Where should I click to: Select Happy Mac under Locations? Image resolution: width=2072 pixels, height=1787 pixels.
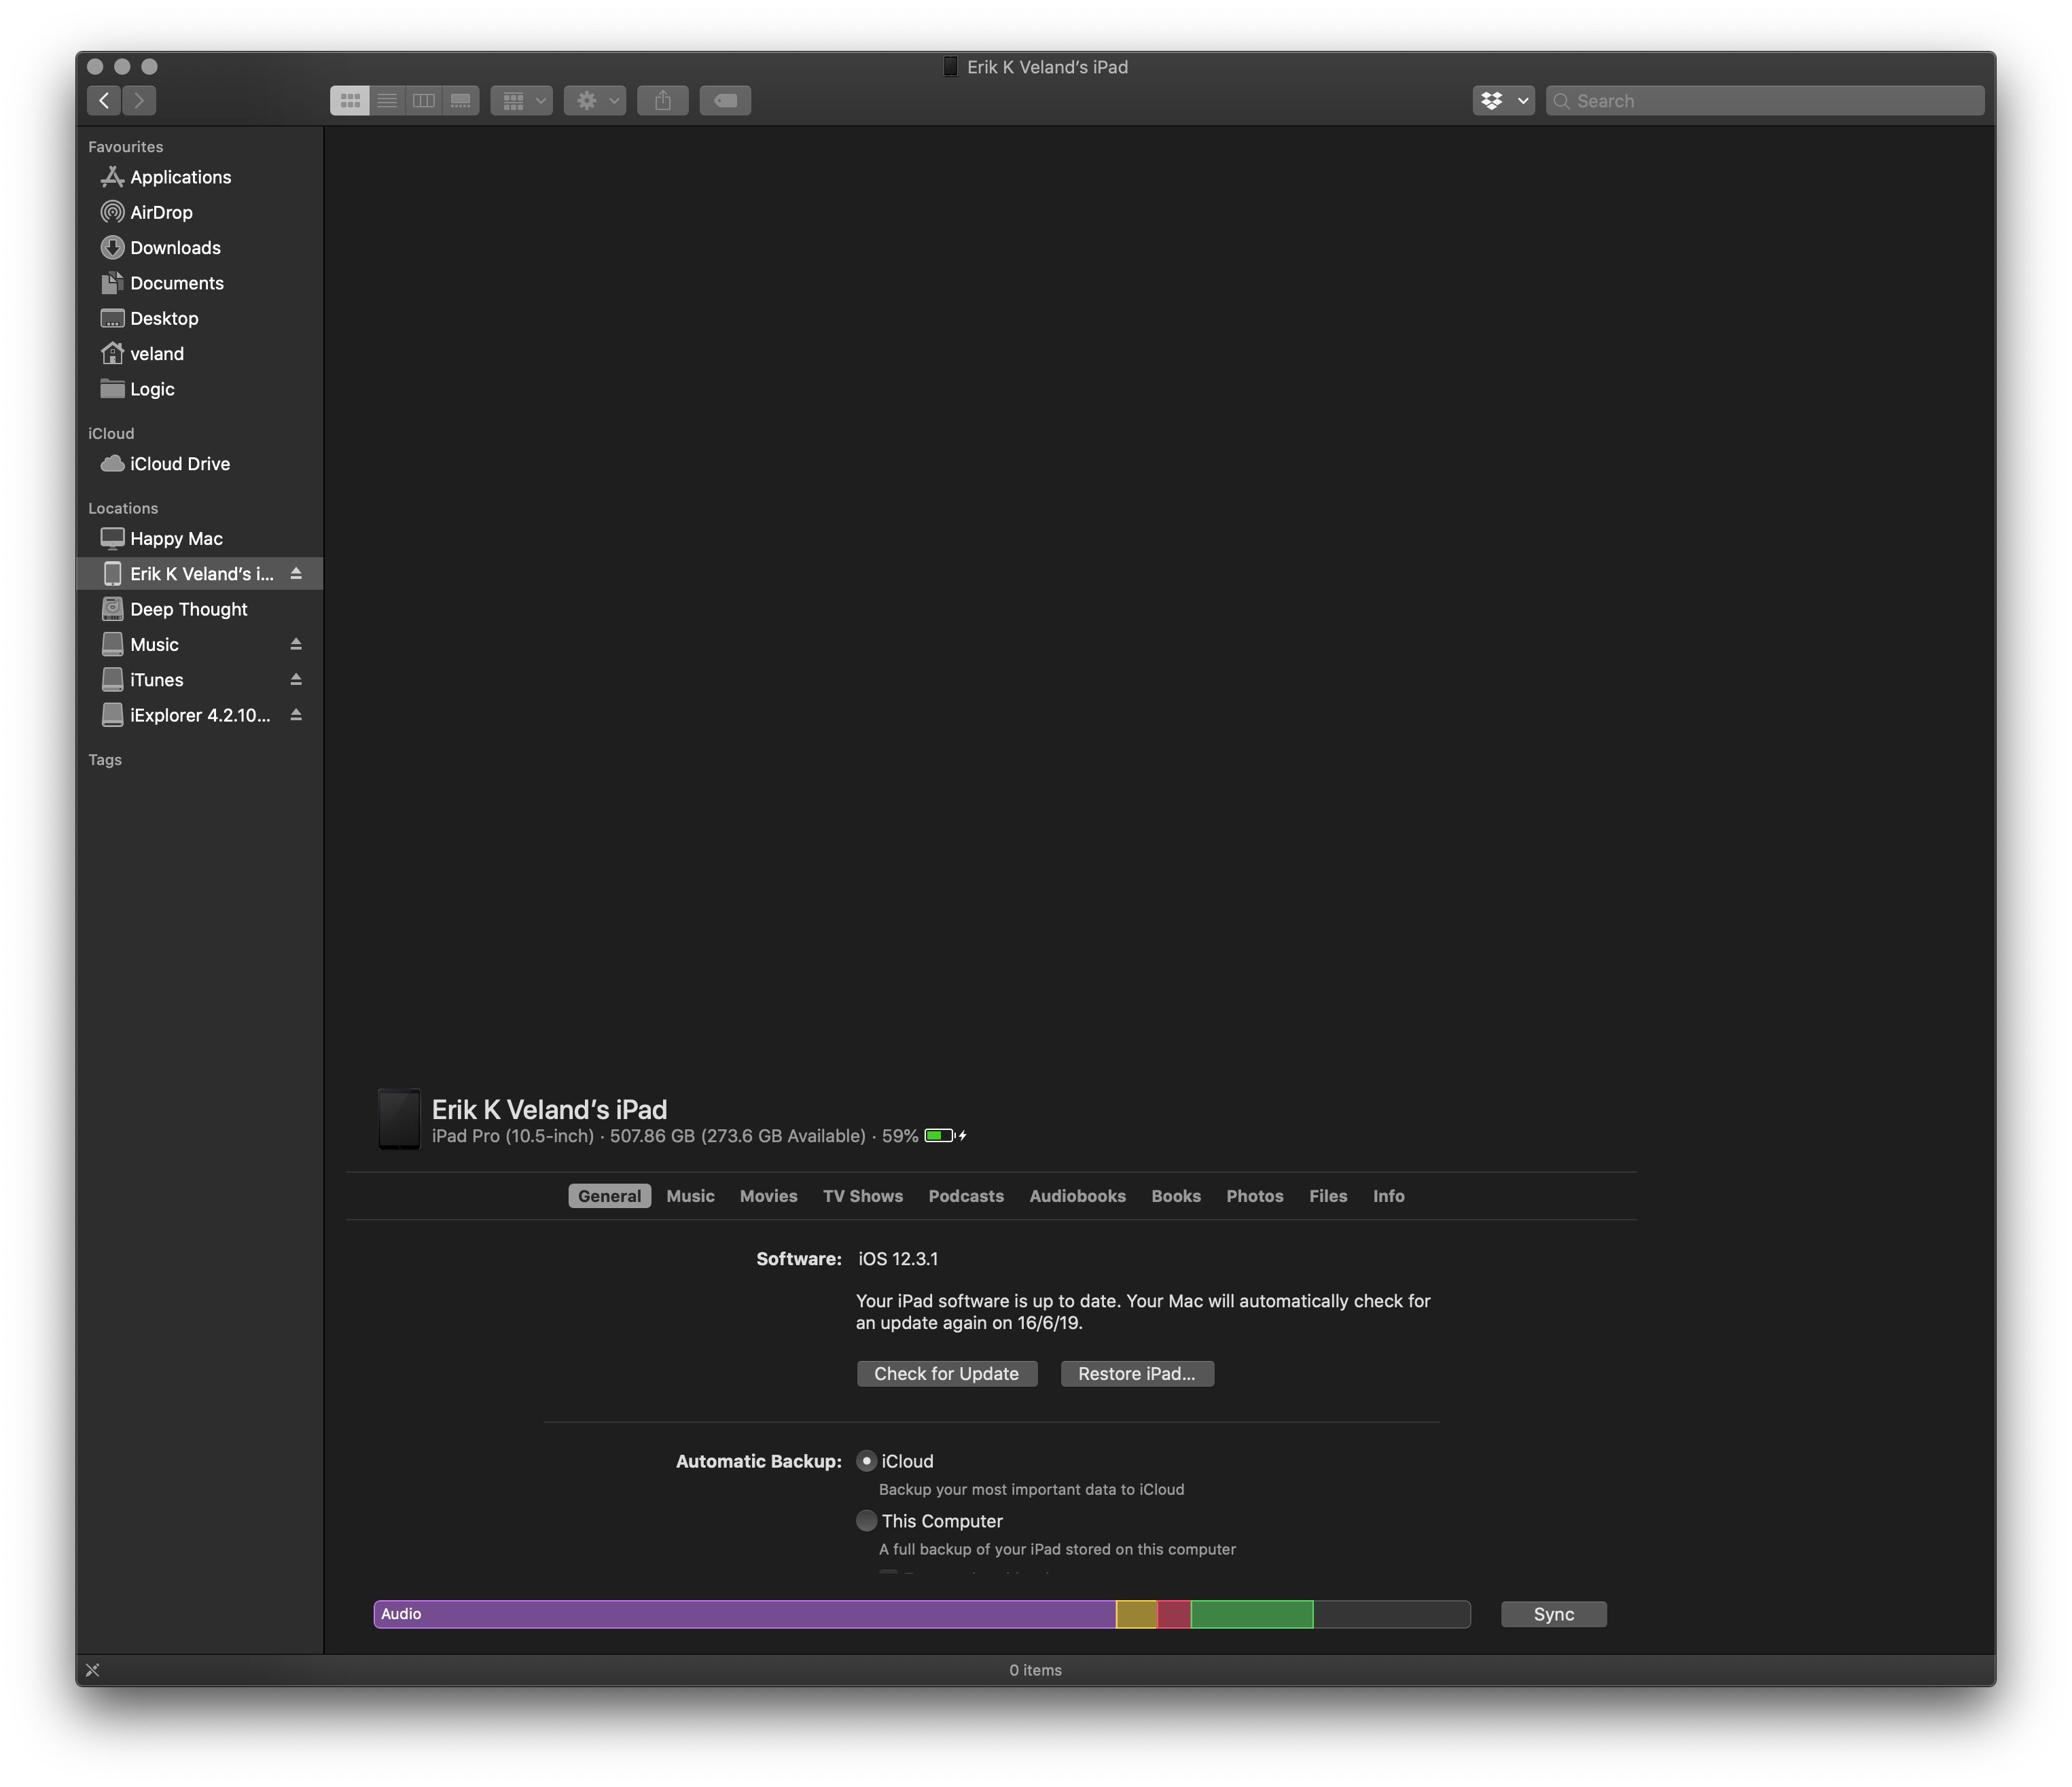(x=200, y=538)
